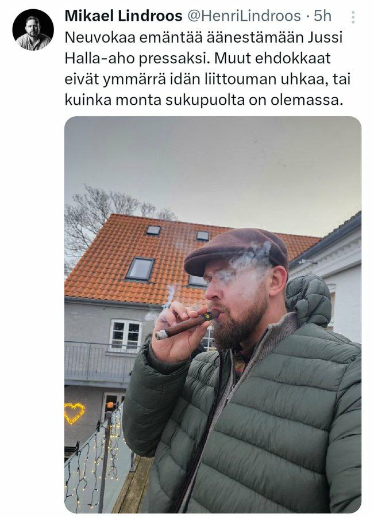Screen dimensions: 374x518
Task: Click the jacket hood behind man's head
Action: 309,301
